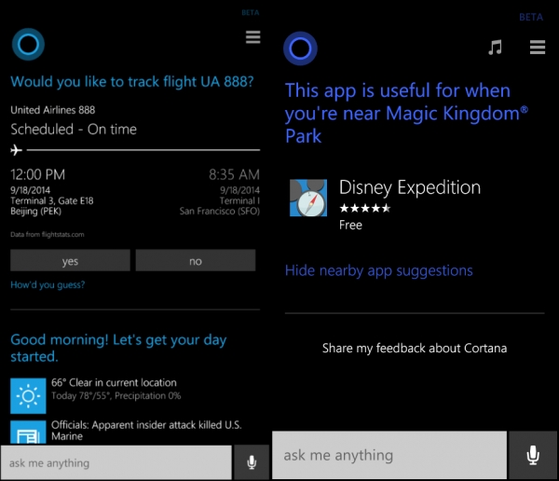Viewport: 559px width, 481px height.
Task: Tap the Cortana circle icon on right screen
Action: (x=300, y=48)
